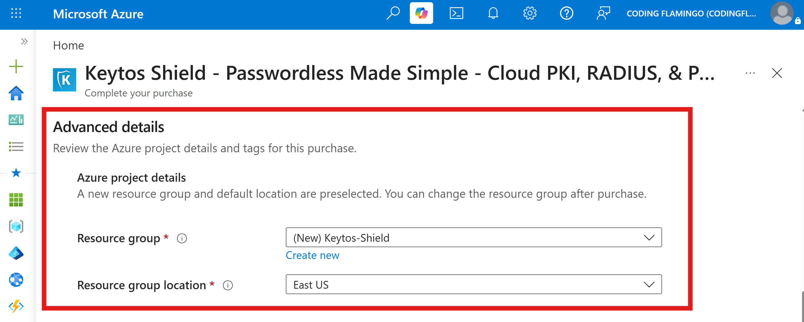
Task: Go to Home via the sidebar house icon
Action: (16, 93)
